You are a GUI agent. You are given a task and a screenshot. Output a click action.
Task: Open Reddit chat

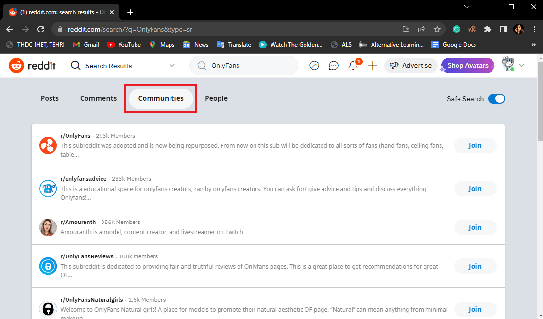coord(334,65)
